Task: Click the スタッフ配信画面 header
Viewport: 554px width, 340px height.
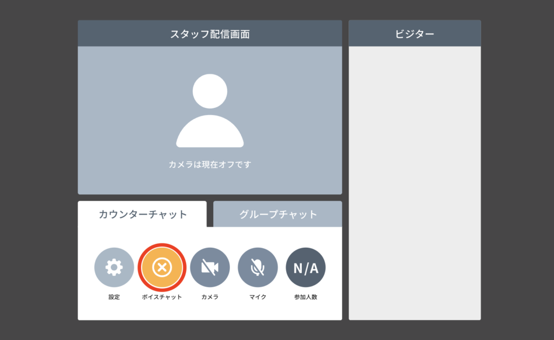Action: click(x=210, y=33)
